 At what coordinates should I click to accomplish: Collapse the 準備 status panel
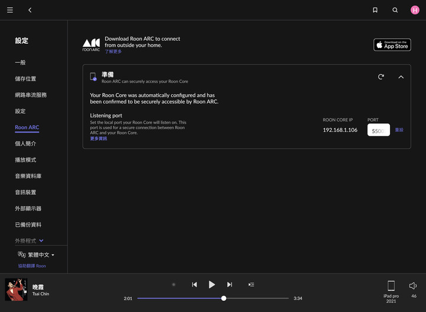point(401,77)
